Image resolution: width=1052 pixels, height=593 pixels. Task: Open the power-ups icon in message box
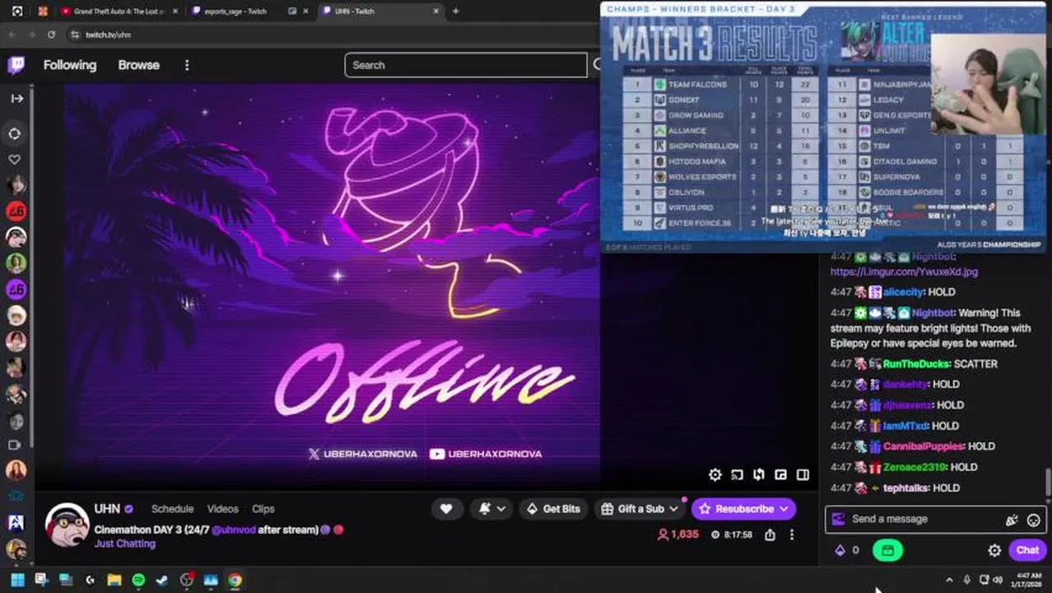pos(1012,520)
